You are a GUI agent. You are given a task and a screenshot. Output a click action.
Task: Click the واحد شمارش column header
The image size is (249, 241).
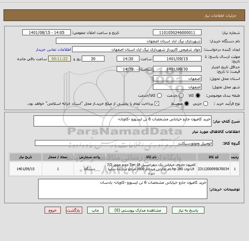[x=90, y=157]
